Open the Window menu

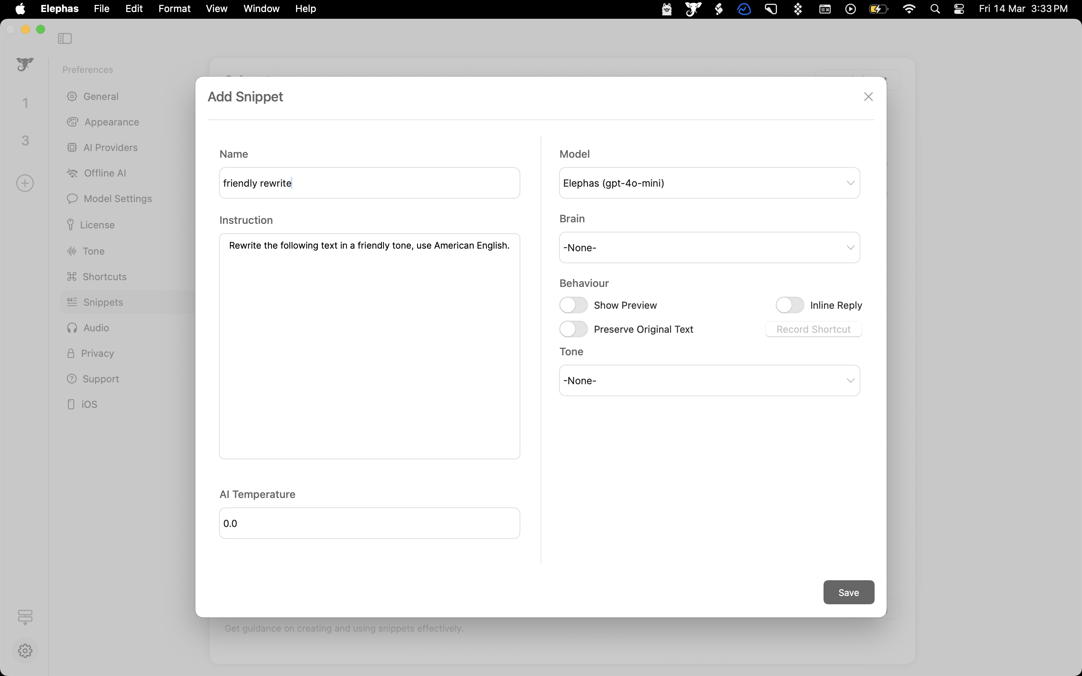click(261, 9)
